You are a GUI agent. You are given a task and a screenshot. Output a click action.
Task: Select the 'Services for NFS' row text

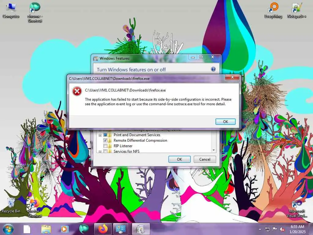(x=127, y=151)
